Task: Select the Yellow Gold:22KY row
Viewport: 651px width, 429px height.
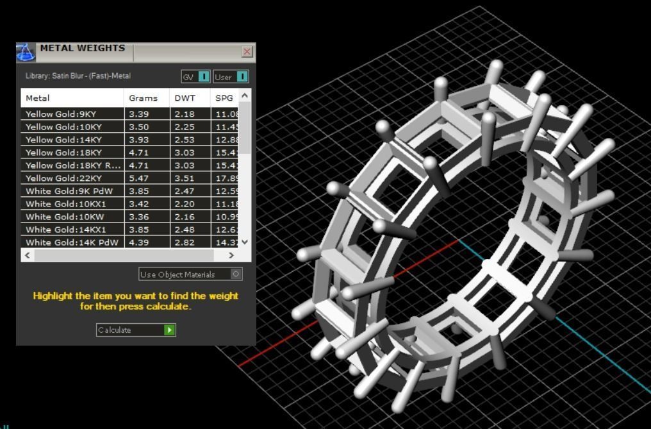Action: [129, 178]
